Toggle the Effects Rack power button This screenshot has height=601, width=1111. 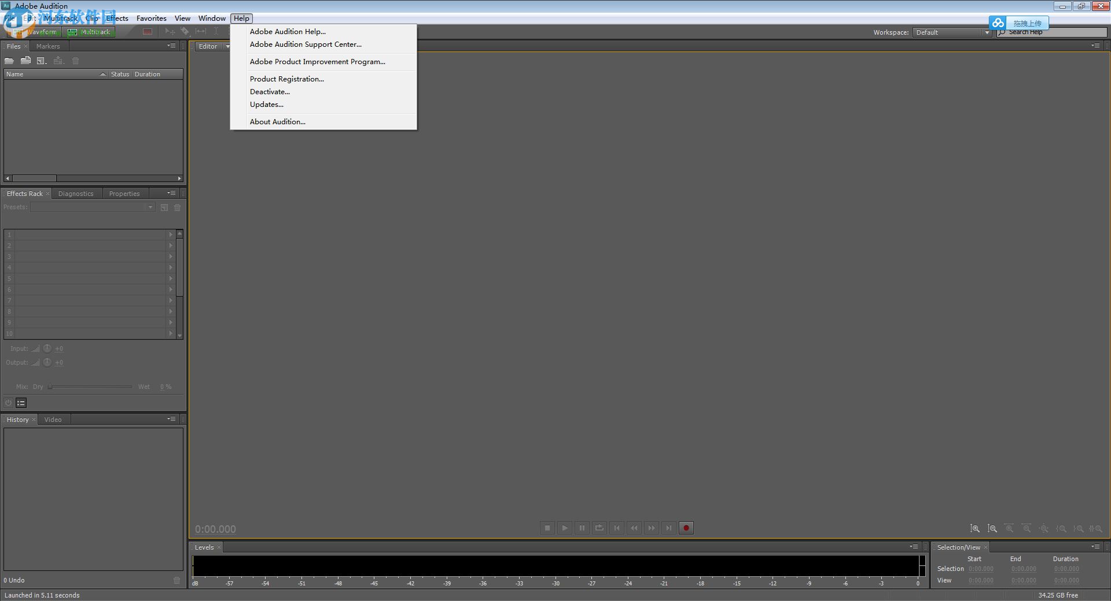[x=8, y=403]
